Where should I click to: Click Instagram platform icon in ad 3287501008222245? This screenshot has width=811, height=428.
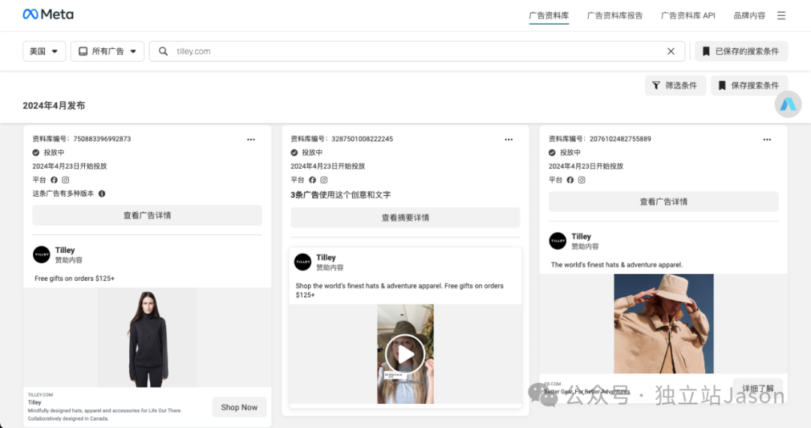324,180
